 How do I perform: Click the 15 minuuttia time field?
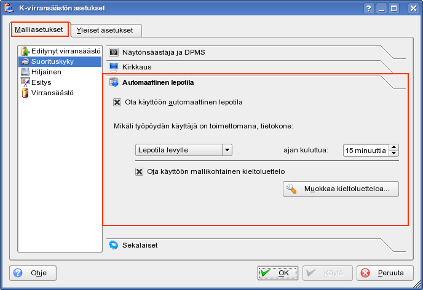[x=366, y=150]
